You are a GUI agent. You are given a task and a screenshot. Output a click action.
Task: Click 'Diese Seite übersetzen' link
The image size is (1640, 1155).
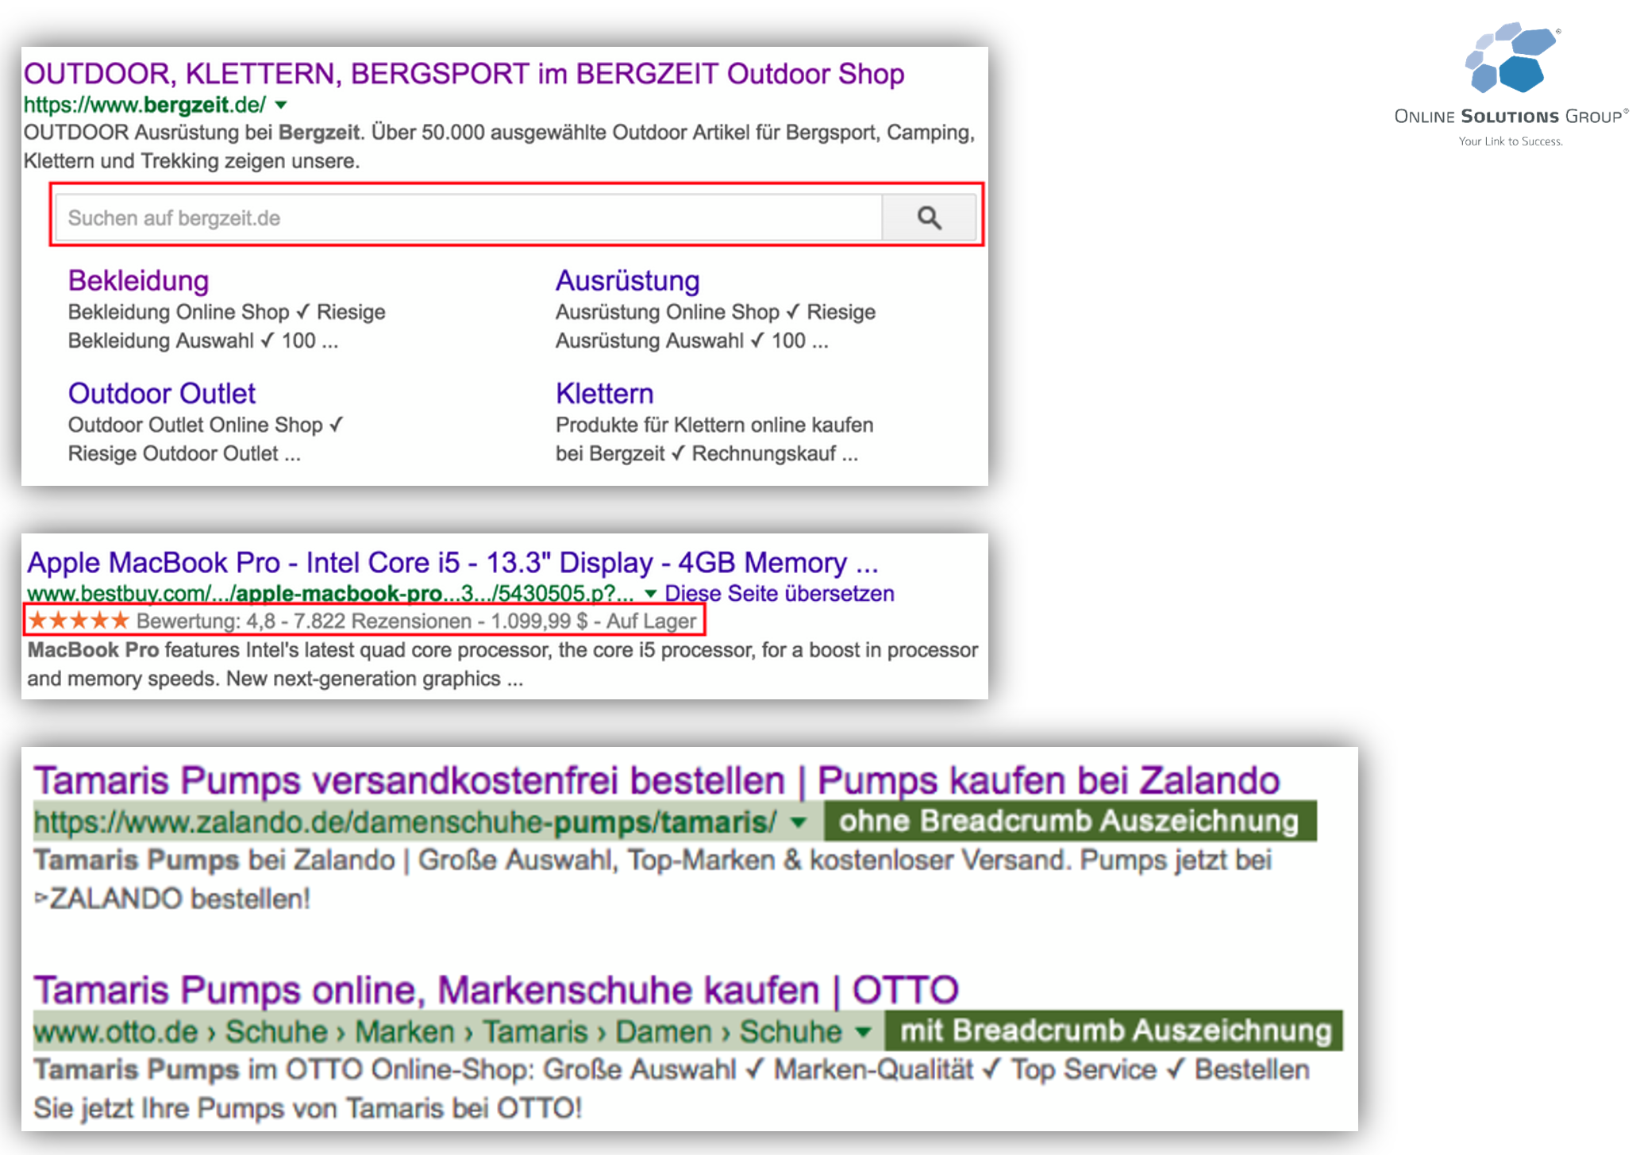pos(780,594)
